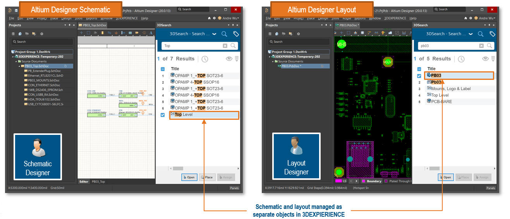The image size is (510, 219).
Task: Click the selection rectangle icon in schematic active bar
Action: coord(88,33)
